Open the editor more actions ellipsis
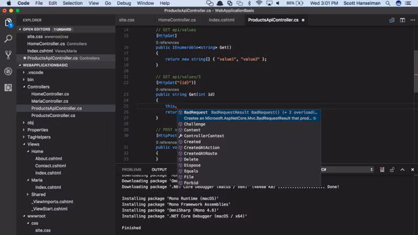The width and height of the screenshot is (418, 235). coord(412,20)
